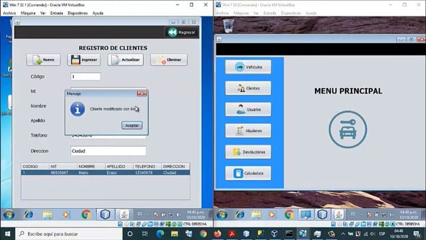Click the ESP input language indicator
Image resolution: width=426 pixels, height=240 pixels.
382,234
